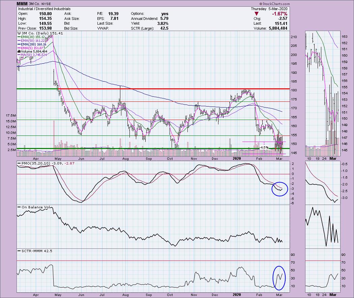Viewport: 354px width, 298px height.
Task: Click the EPS value 7.81
Action: 115,19
